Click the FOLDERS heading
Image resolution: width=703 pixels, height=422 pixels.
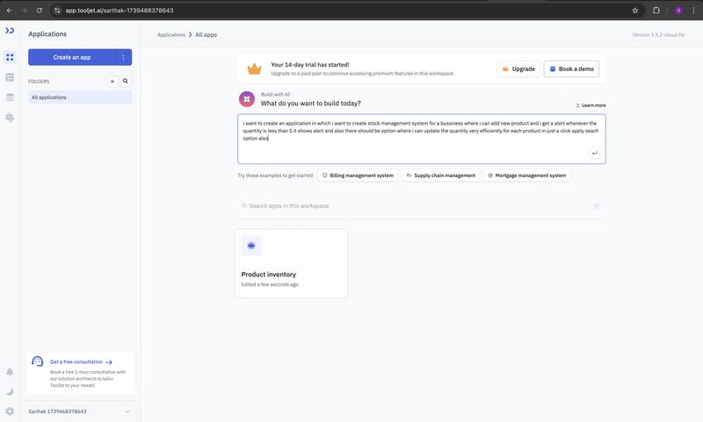click(x=39, y=82)
